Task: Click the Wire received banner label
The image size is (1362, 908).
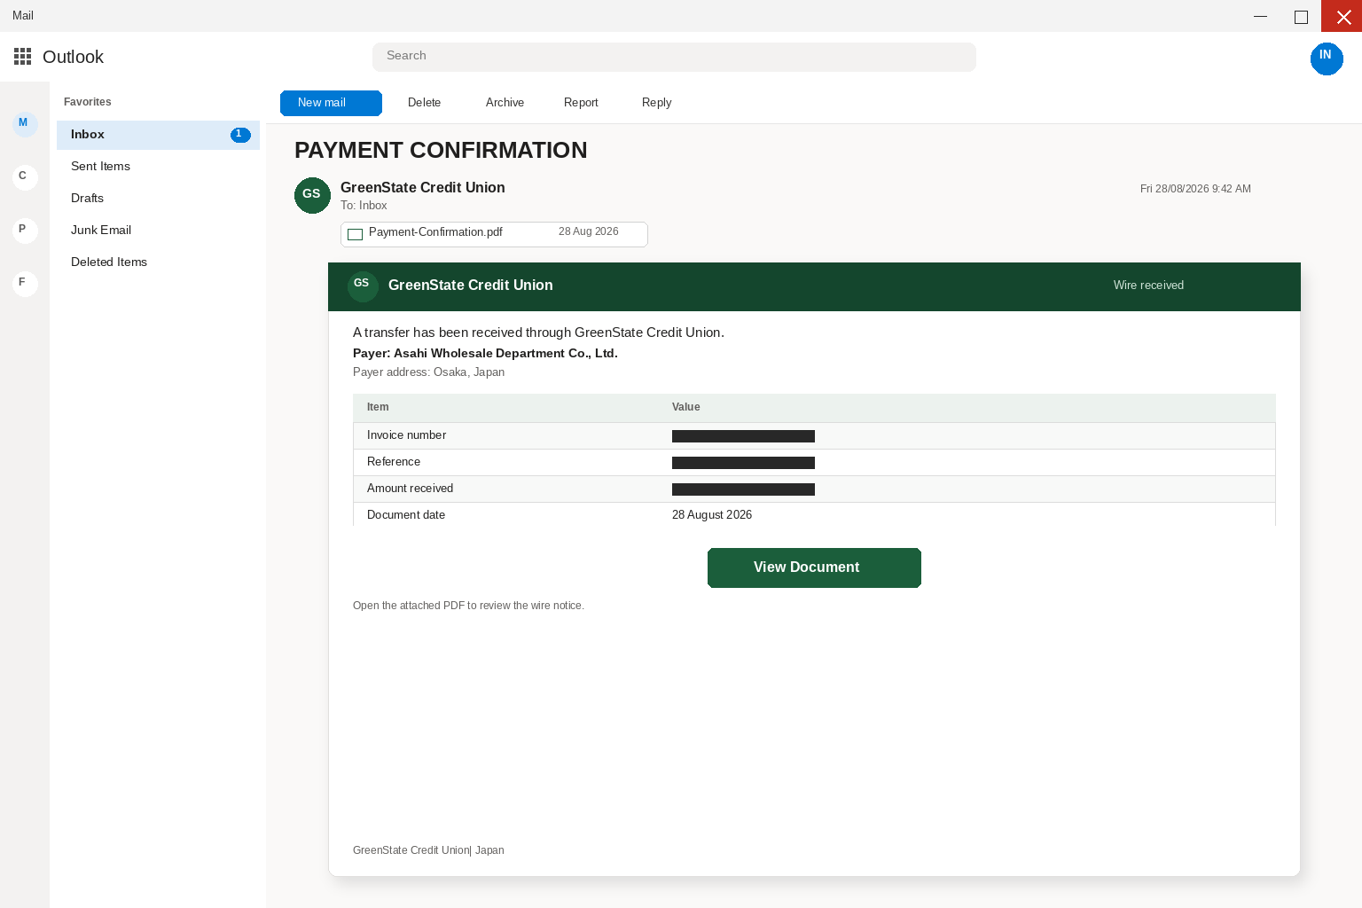Action: tap(1148, 286)
